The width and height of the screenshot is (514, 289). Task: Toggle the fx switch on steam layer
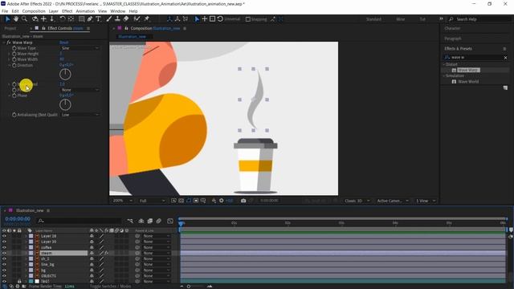[107, 253]
